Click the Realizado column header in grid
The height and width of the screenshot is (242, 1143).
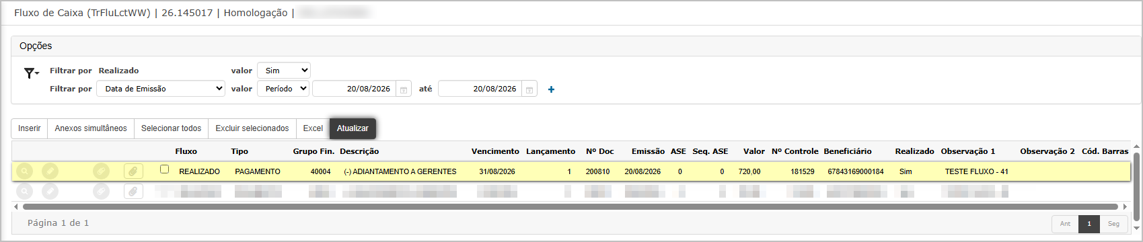914,151
